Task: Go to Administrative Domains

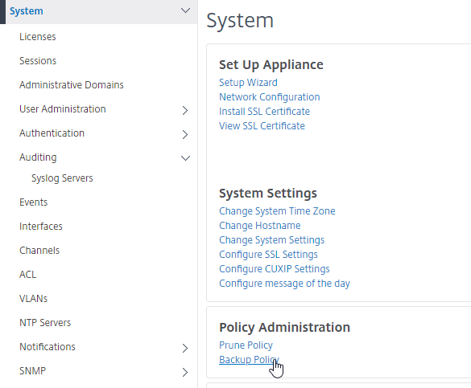Action: pos(72,85)
